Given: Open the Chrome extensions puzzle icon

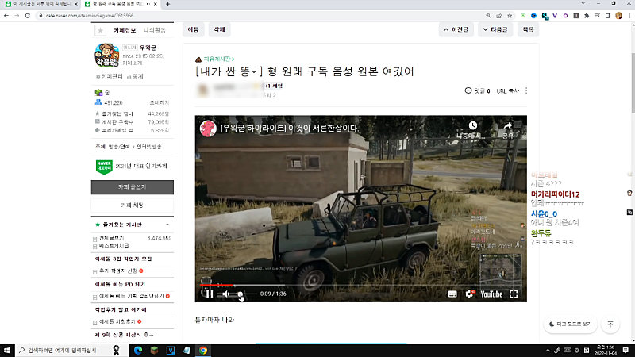Looking at the screenshot, I should [x=587, y=16].
